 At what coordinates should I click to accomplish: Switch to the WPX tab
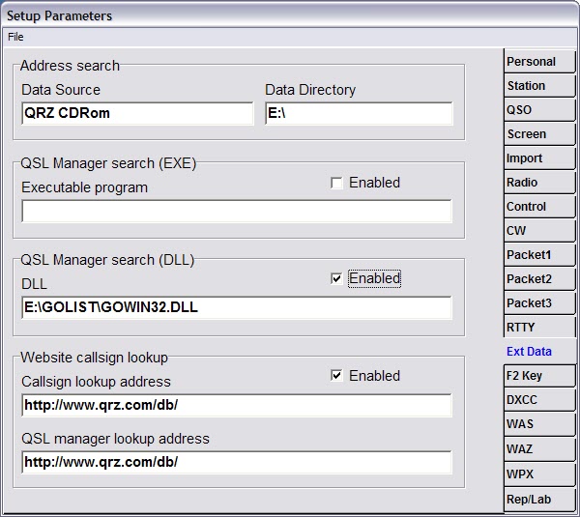(539, 474)
